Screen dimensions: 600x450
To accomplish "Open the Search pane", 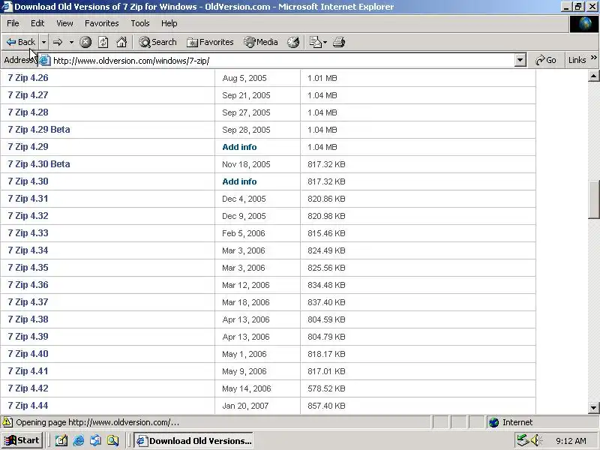I will tap(157, 42).
